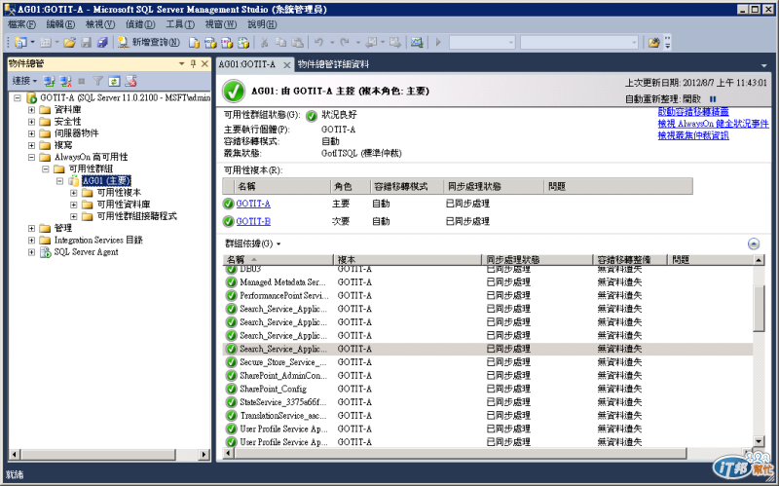Open the 工具(T) menu
The width and height of the screenshot is (779, 486).
click(x=180, y=24)
